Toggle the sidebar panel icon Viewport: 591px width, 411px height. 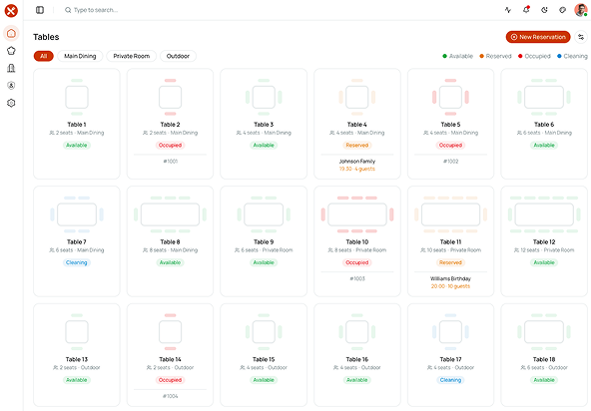point(40,10)
